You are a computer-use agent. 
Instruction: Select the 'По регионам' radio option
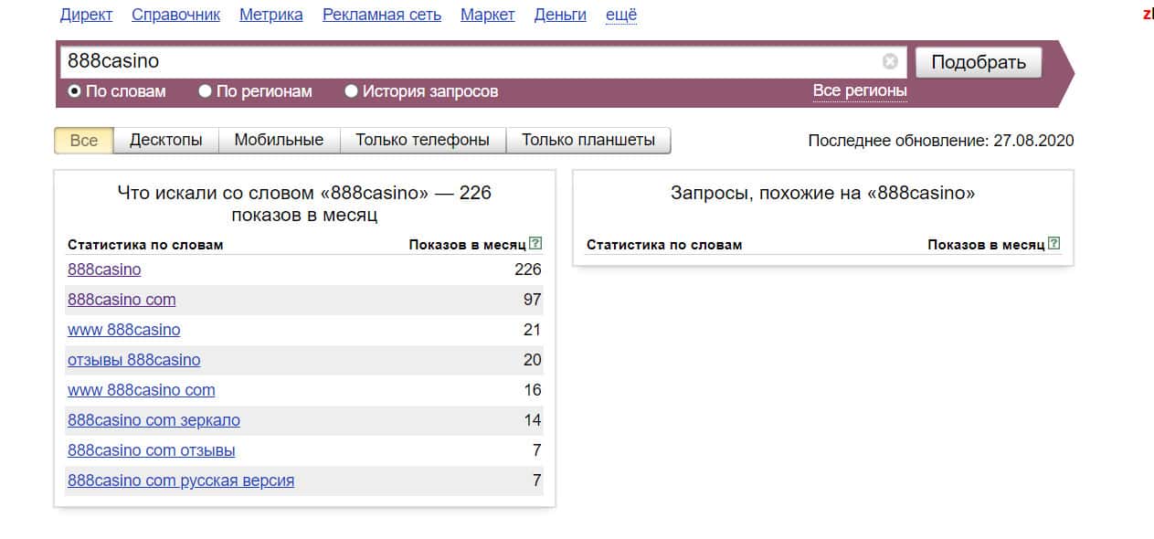click(206, 91)
